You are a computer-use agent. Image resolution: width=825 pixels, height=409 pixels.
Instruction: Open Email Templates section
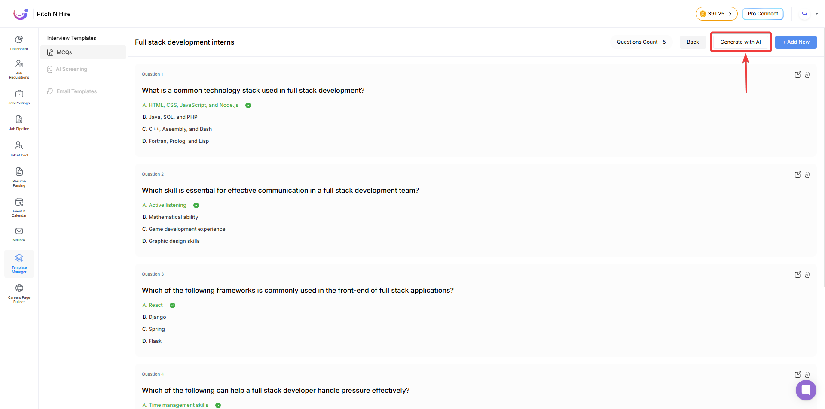click(x=76, y=91)
